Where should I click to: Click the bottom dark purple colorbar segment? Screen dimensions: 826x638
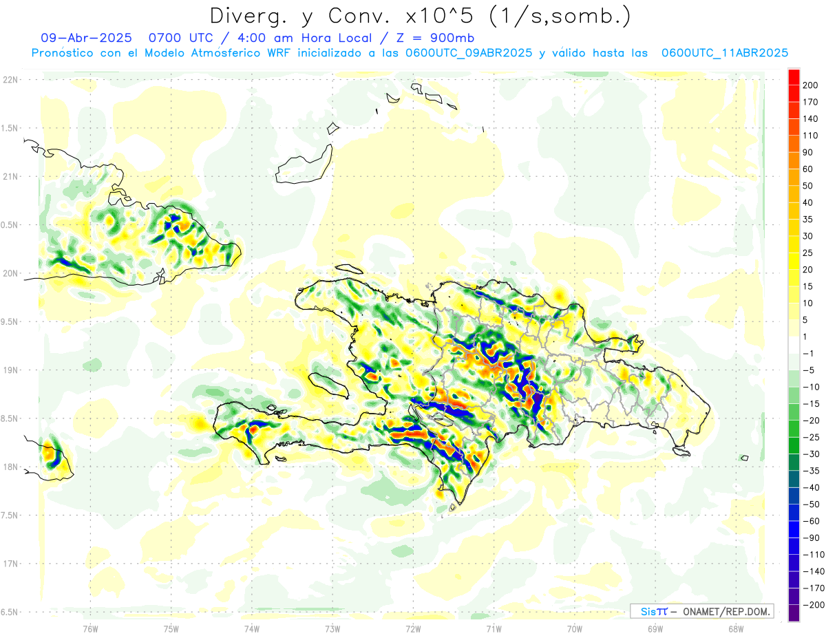pyautogui.click(x=794, y=613)
